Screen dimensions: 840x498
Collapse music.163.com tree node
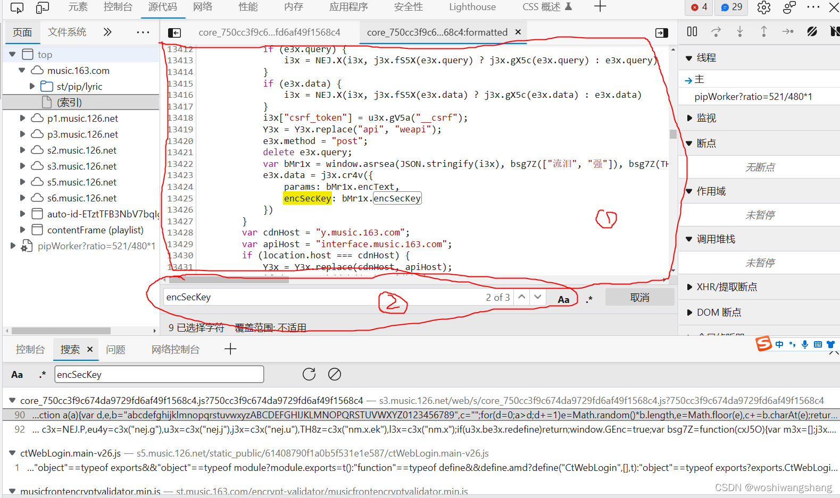(22, 71)
